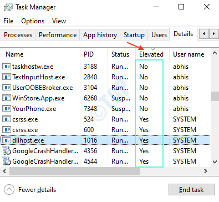This screenshot has width=219, height=202.
Task: Select the taskhostw.exe row name
Action: click(33, 67)
